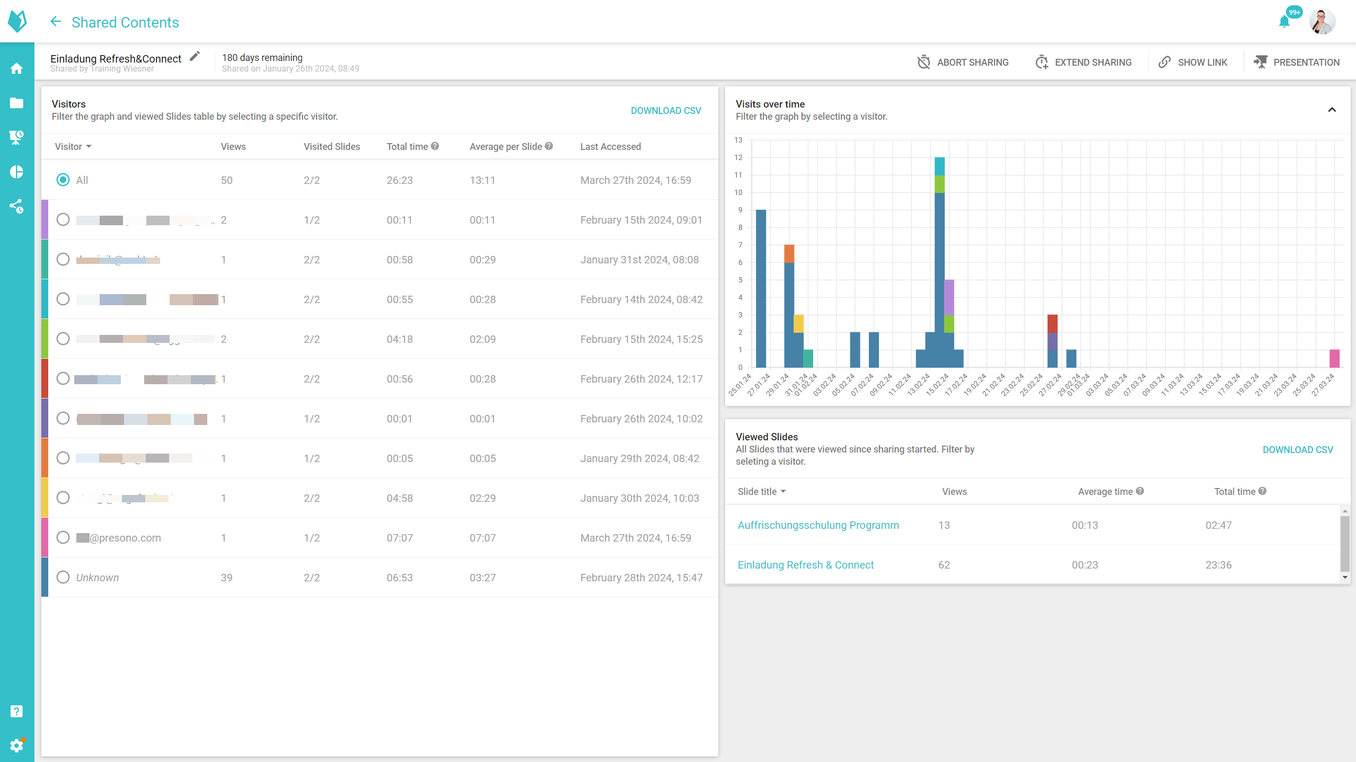
Task: Sort by Visitor column dropdown arrow
Action: (89, 147)
